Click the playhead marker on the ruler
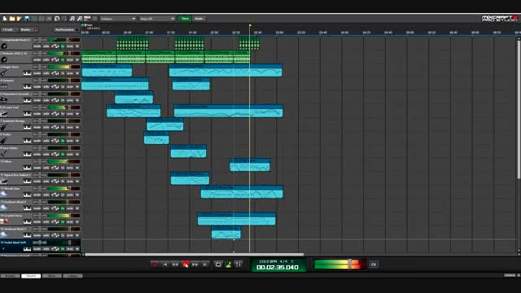Screen dimensions: 521x293 point(250,25)
